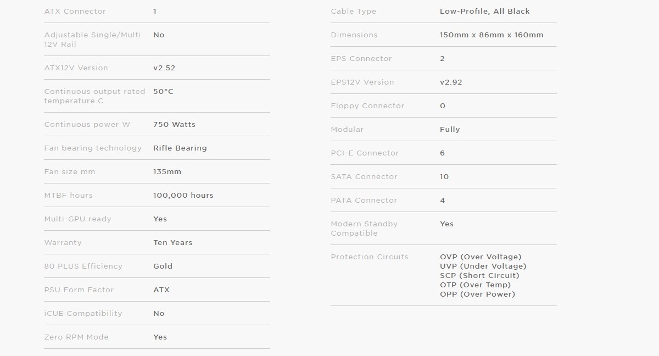
Task: Select the Rifle Bearing value
Action: pyautogui.click(x=180, y=148)
